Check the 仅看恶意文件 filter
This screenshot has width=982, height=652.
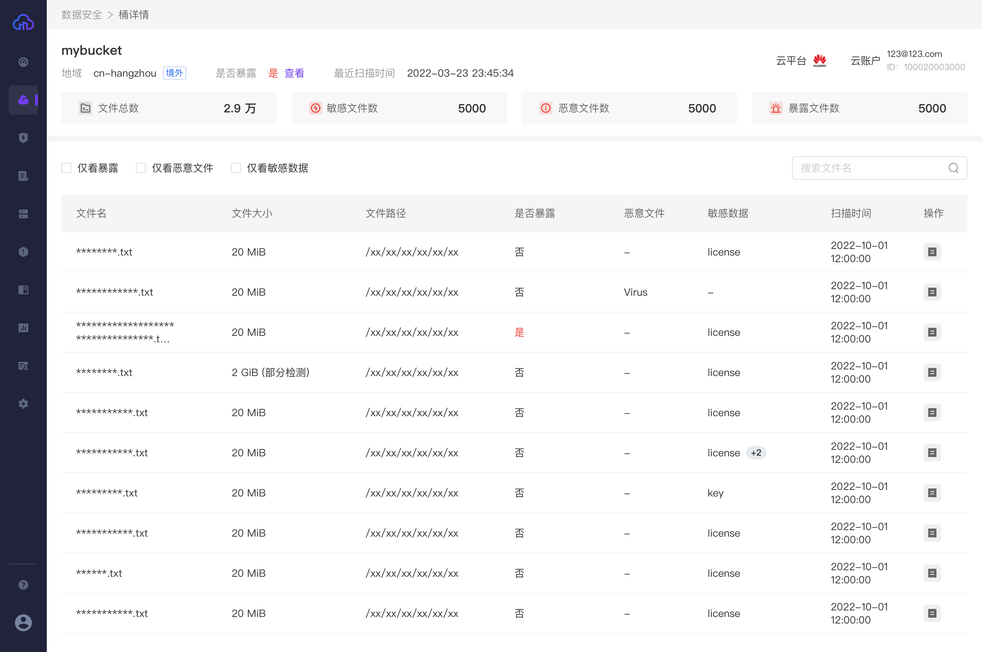[x=141, y=168]
